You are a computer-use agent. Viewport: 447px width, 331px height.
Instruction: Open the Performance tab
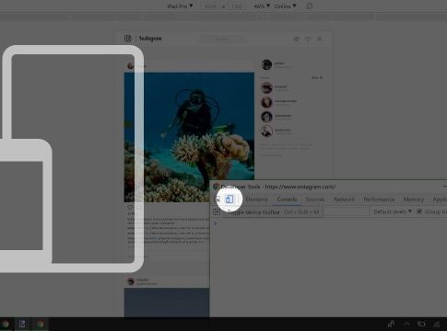point(379,200)
